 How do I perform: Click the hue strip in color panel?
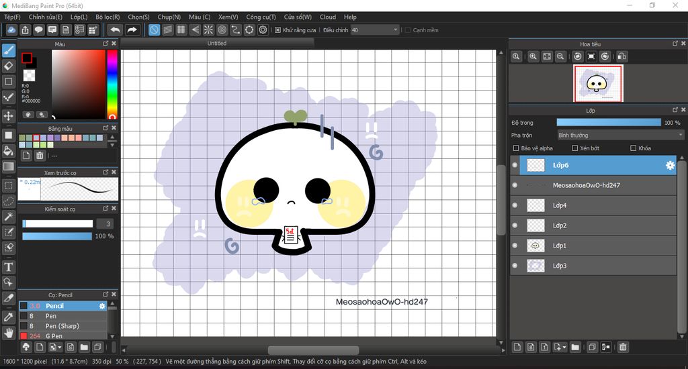coord(112,84)
